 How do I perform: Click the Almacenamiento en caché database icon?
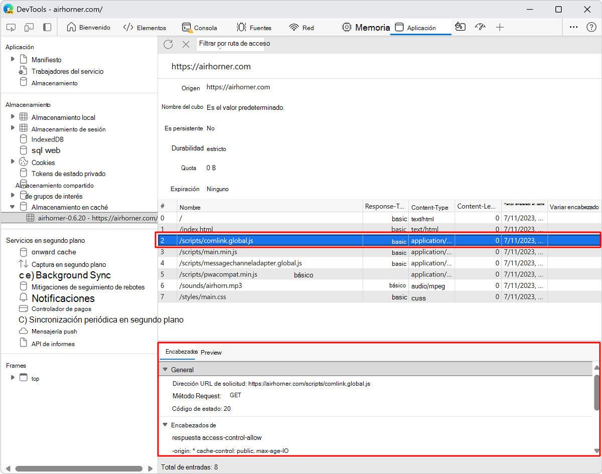pyautogui.click(x=23, y=206)
